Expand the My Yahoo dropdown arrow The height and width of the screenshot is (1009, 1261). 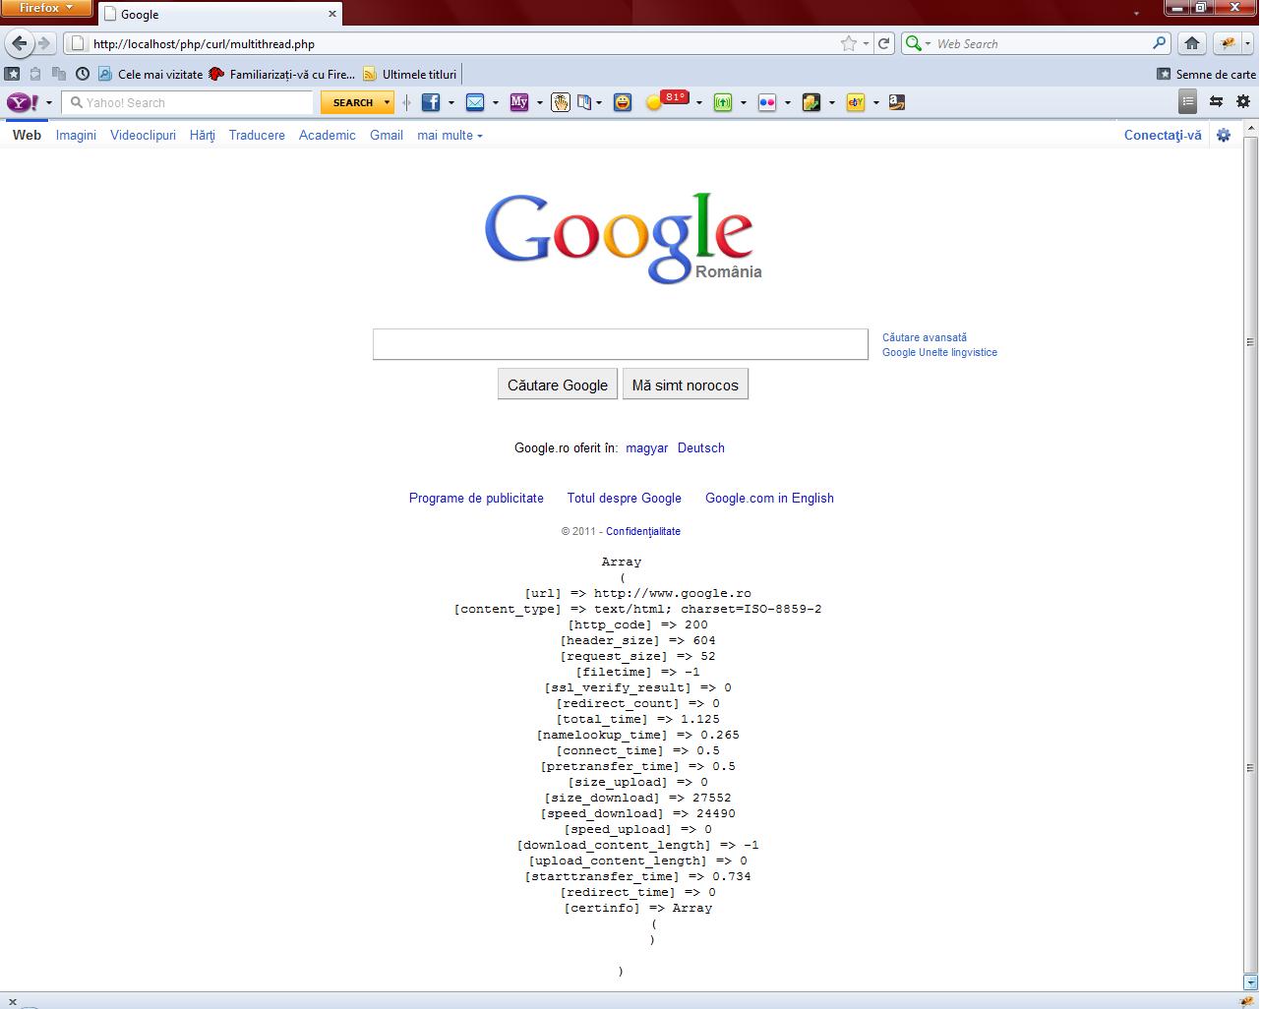[540, 102]
